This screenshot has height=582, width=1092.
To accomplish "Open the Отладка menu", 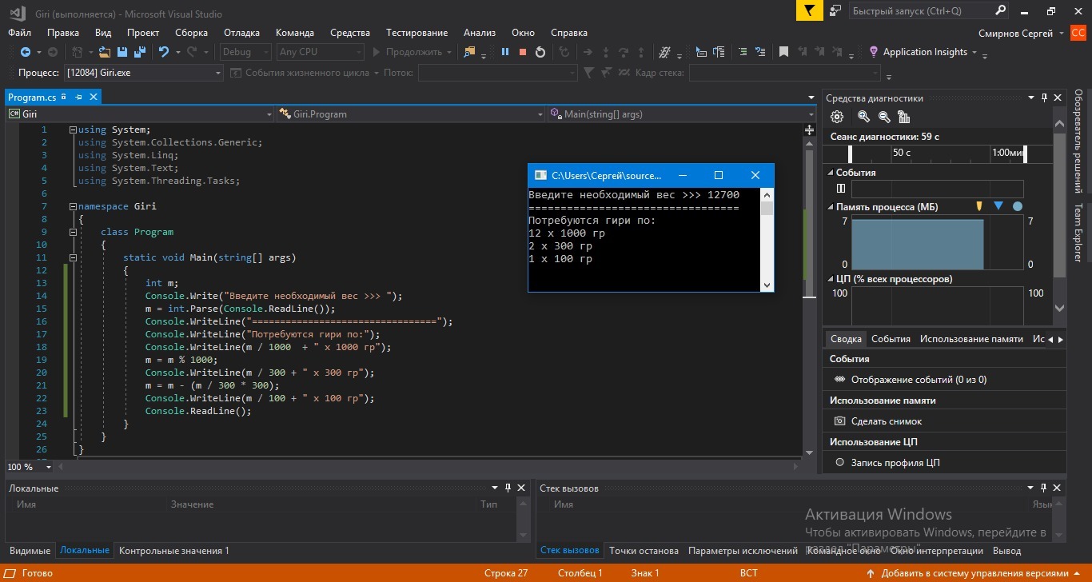I will click(241, 33).
